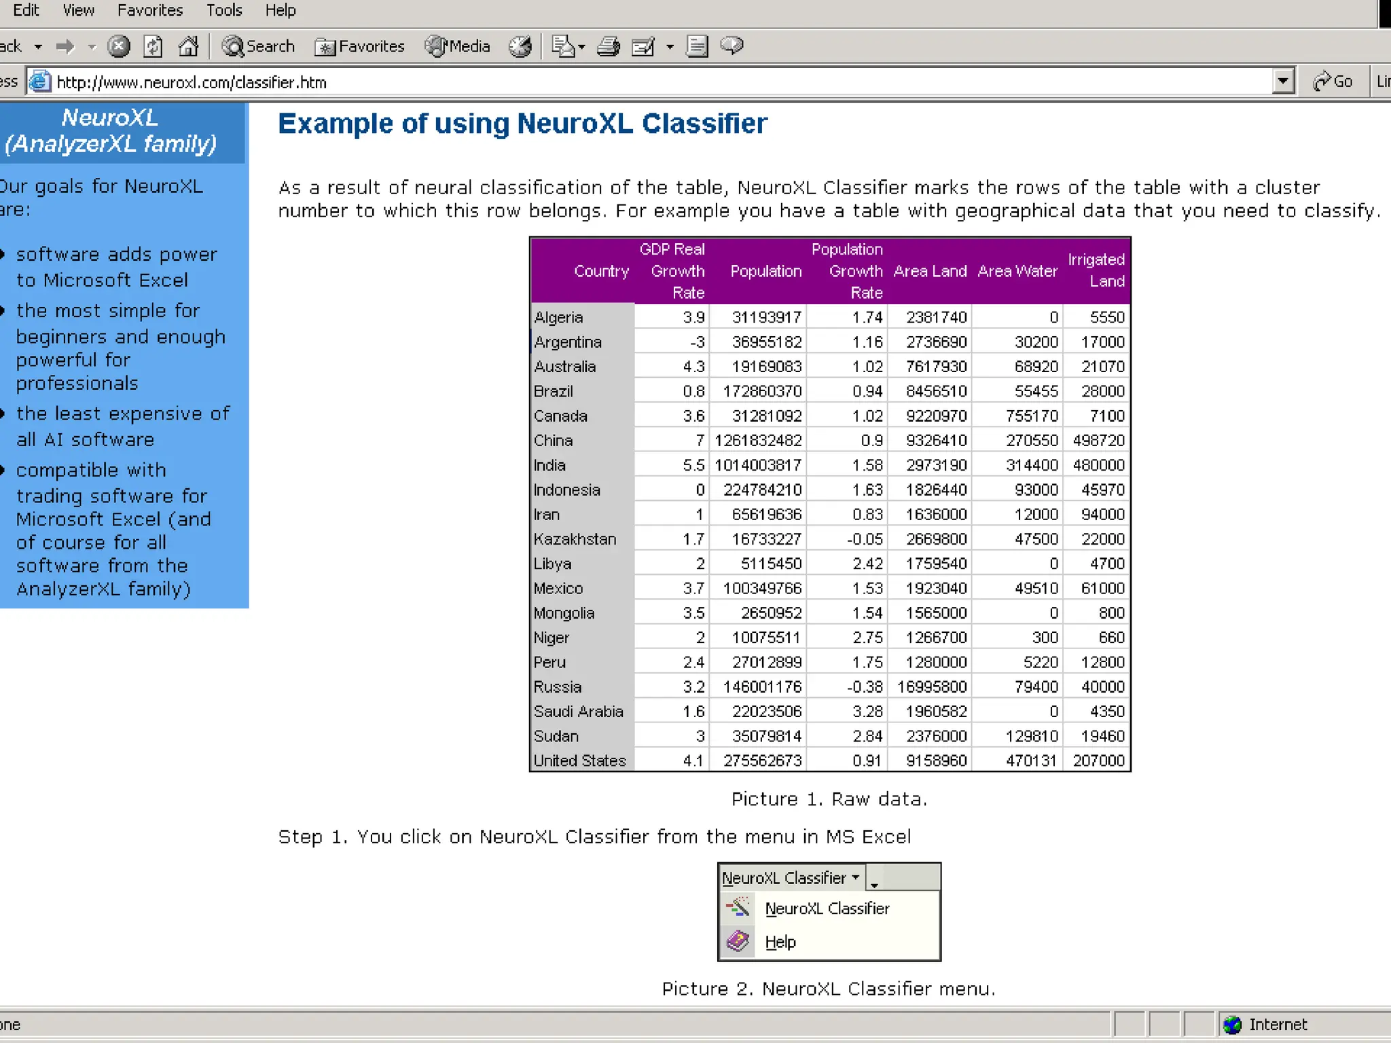Click the Print icon
Screen dimensions: 1391x1043
pos(608,46)
